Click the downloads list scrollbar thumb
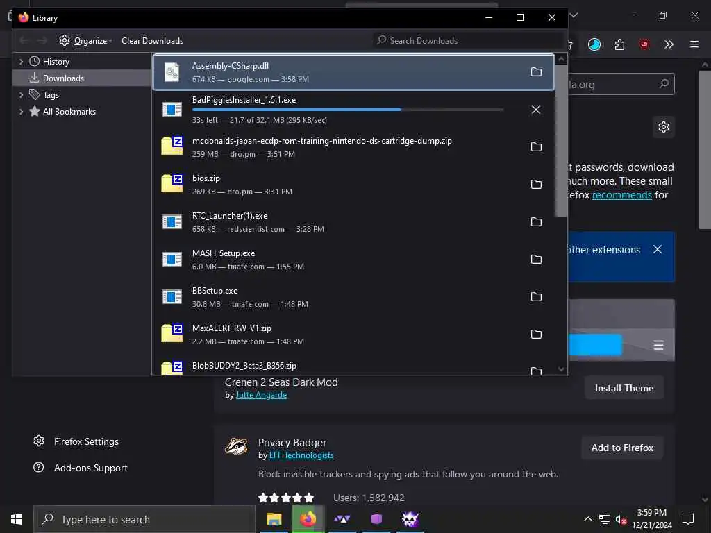 coord(561,140)
